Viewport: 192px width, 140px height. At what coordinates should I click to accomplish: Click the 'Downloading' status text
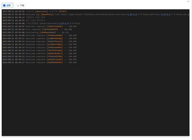[32, 32]
